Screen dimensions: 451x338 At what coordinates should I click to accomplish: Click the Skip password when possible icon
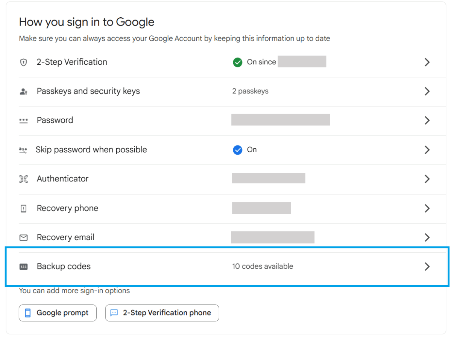click(23, 150)
